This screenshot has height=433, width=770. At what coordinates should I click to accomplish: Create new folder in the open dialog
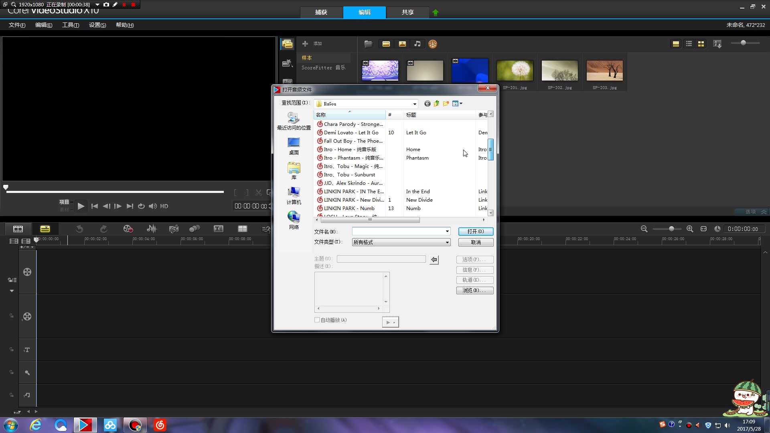(x=446, y=104)
